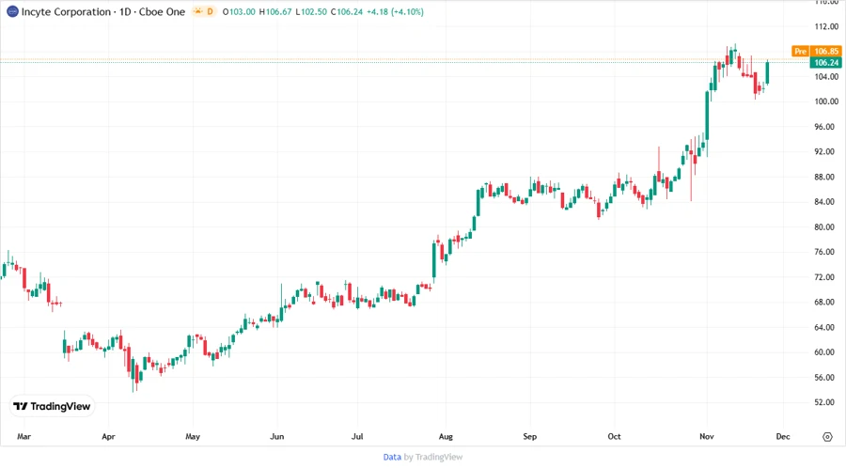Select the Nov label on time axis
The width and height of the screenshot is (846, 468).
(707, 436)
